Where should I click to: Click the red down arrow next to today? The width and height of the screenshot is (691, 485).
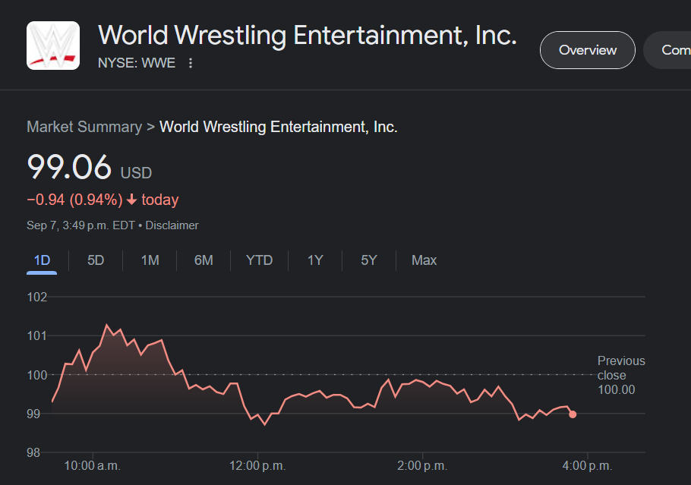(x=131, y=200)
